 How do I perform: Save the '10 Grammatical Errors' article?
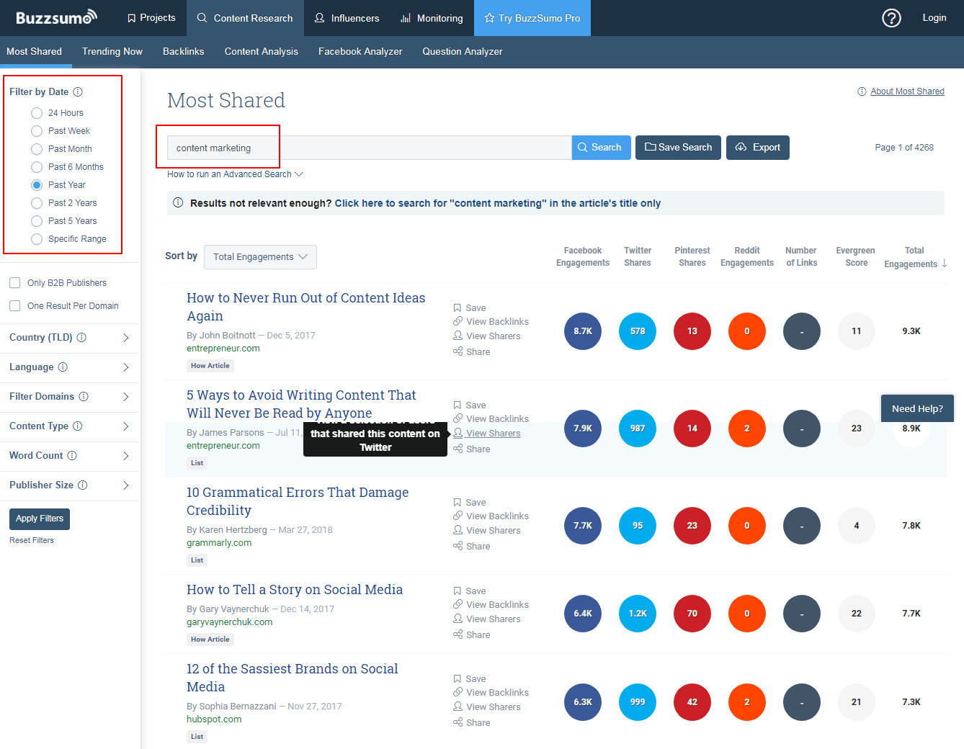(x=470, y=502)
